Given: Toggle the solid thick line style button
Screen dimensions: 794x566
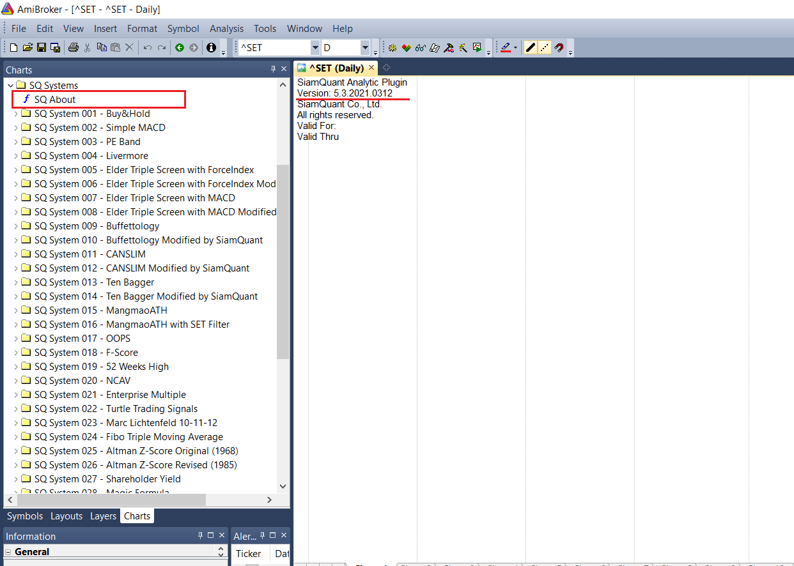Looking at the screenshot, I should 530,48.
